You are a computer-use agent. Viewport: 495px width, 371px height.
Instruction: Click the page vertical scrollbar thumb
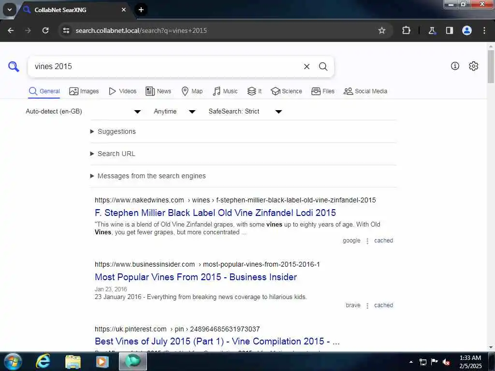click(491, 66)
